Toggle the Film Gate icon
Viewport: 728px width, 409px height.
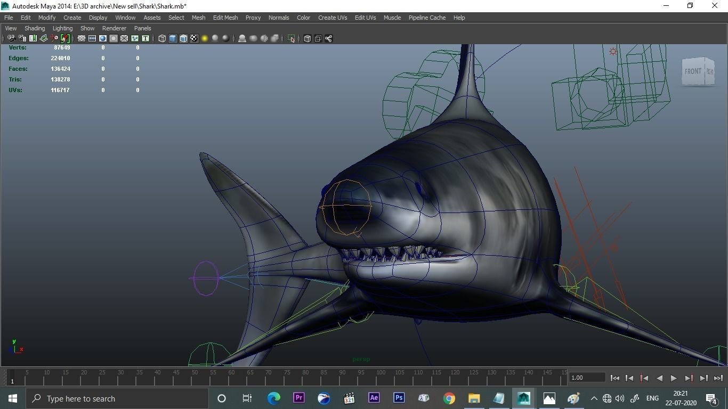[x=92, y=38]
